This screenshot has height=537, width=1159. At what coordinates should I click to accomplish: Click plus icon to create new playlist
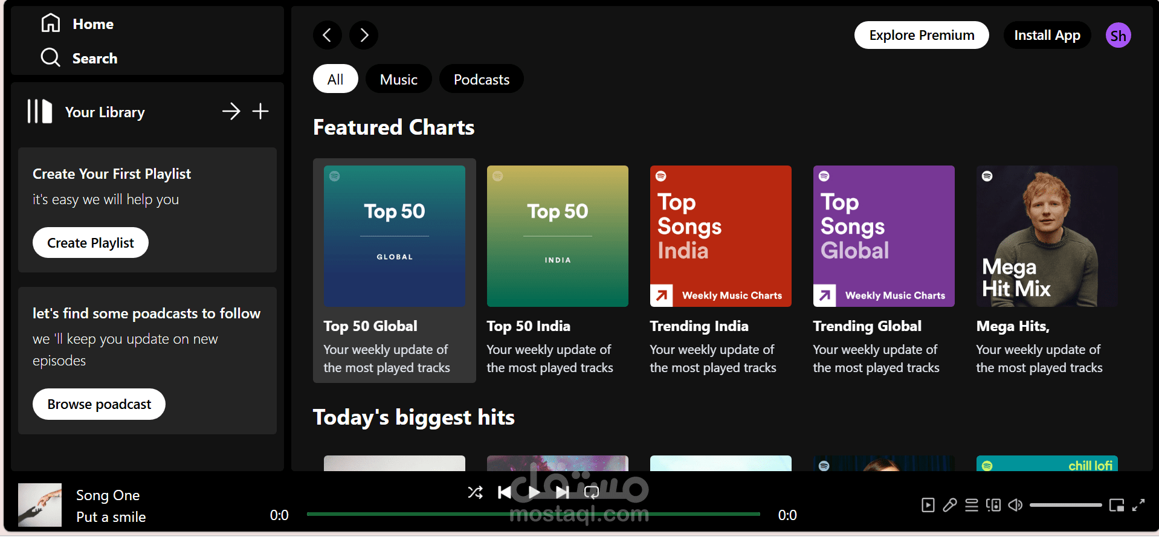260,111
